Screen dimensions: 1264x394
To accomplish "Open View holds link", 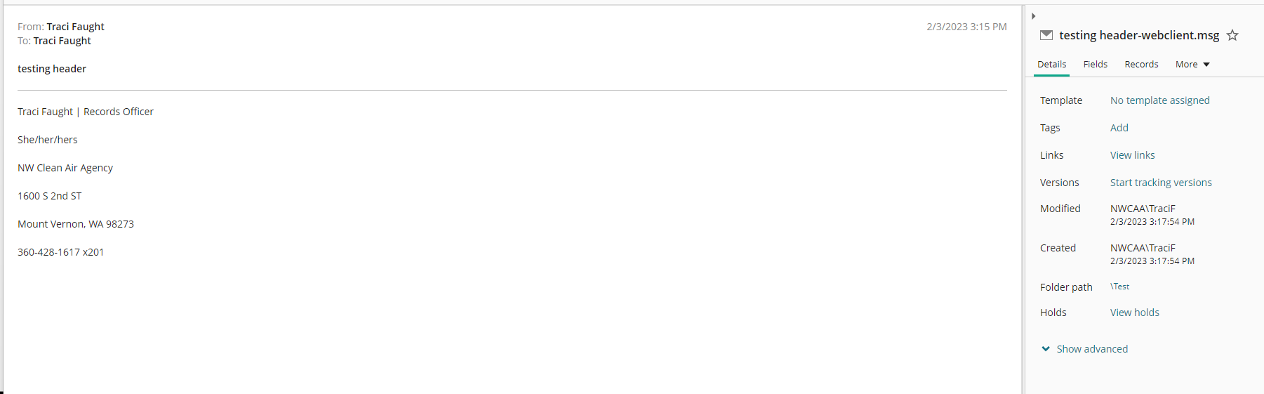I will tap(1134, 313).
